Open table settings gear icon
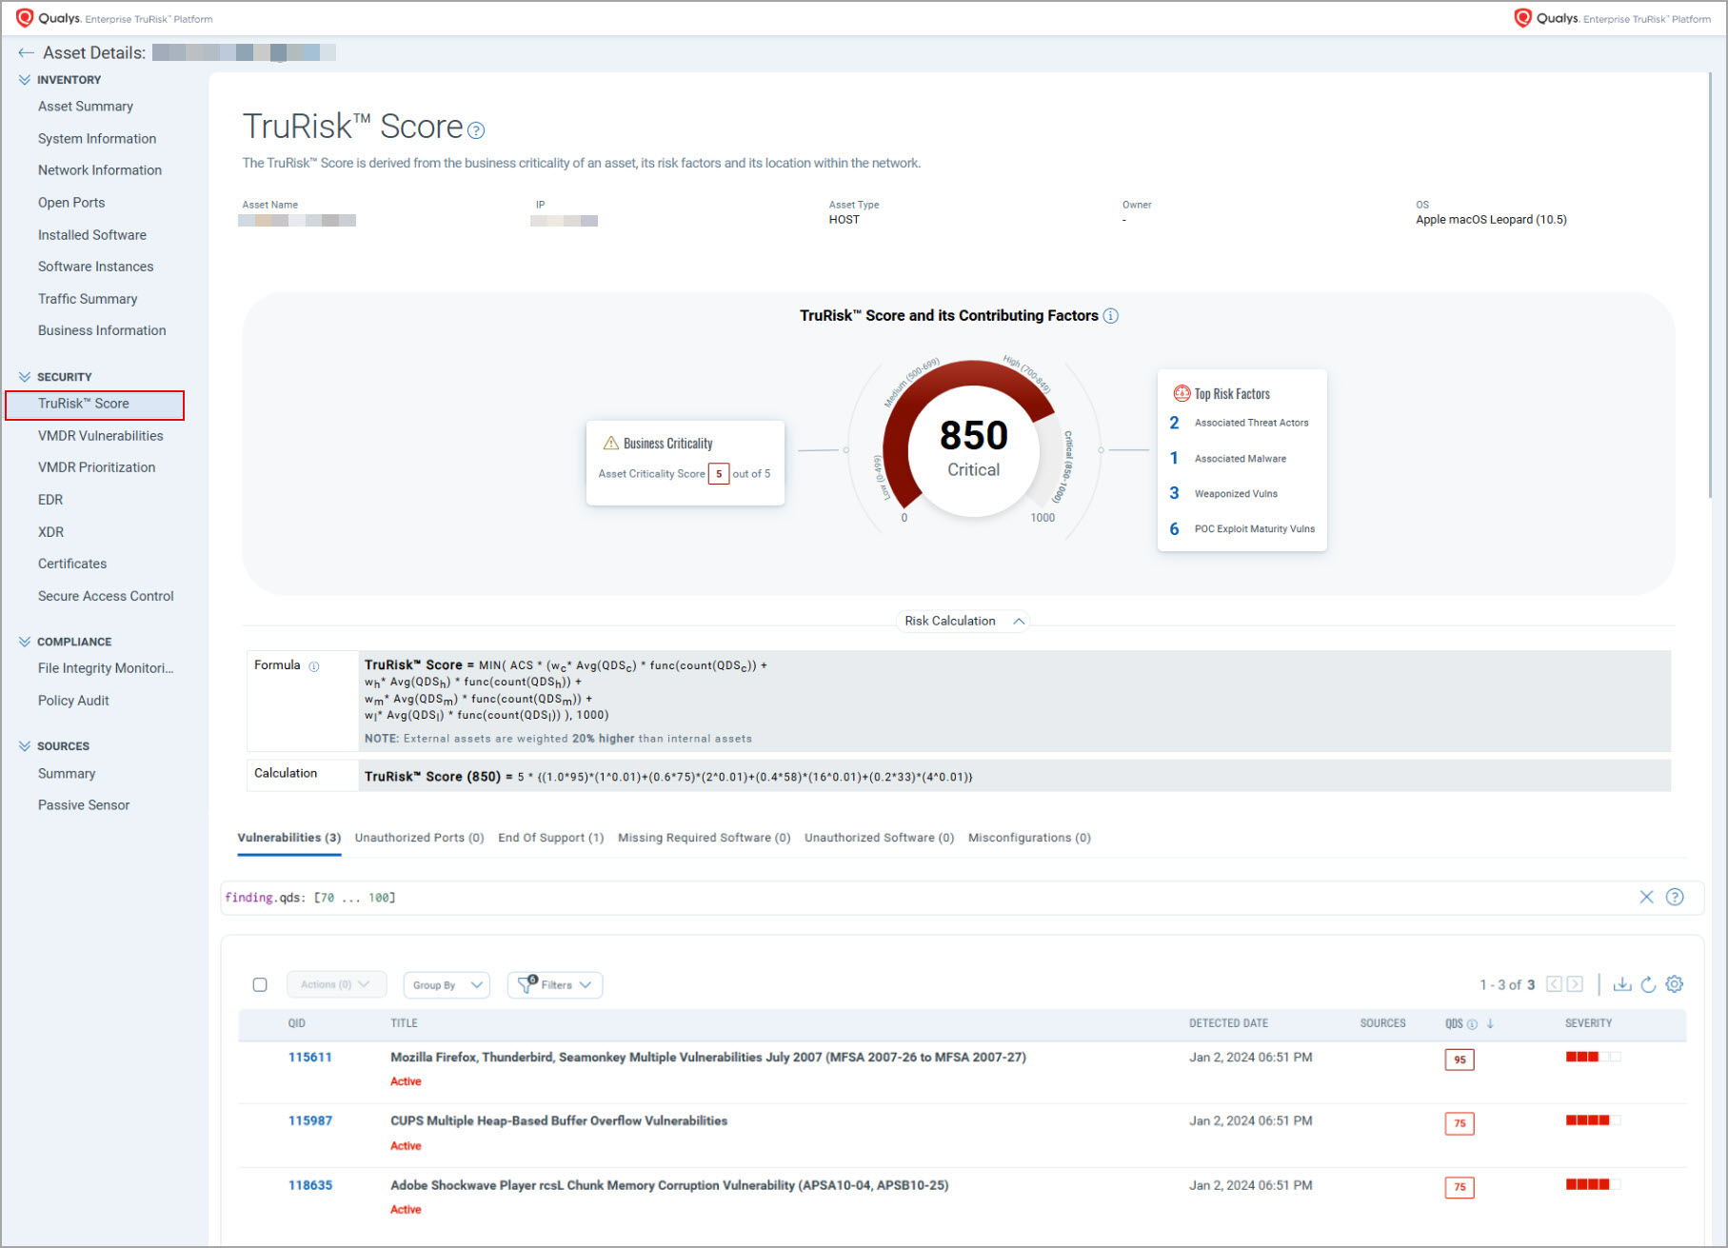 coord(1675,984)
